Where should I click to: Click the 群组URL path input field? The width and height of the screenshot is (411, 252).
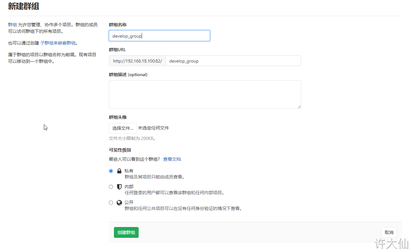pyautogui.click(x=233, y=61)
